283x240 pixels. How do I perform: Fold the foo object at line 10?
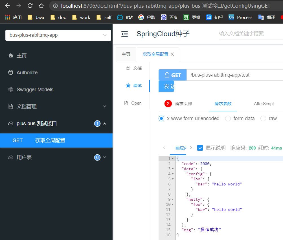point(173,204)
